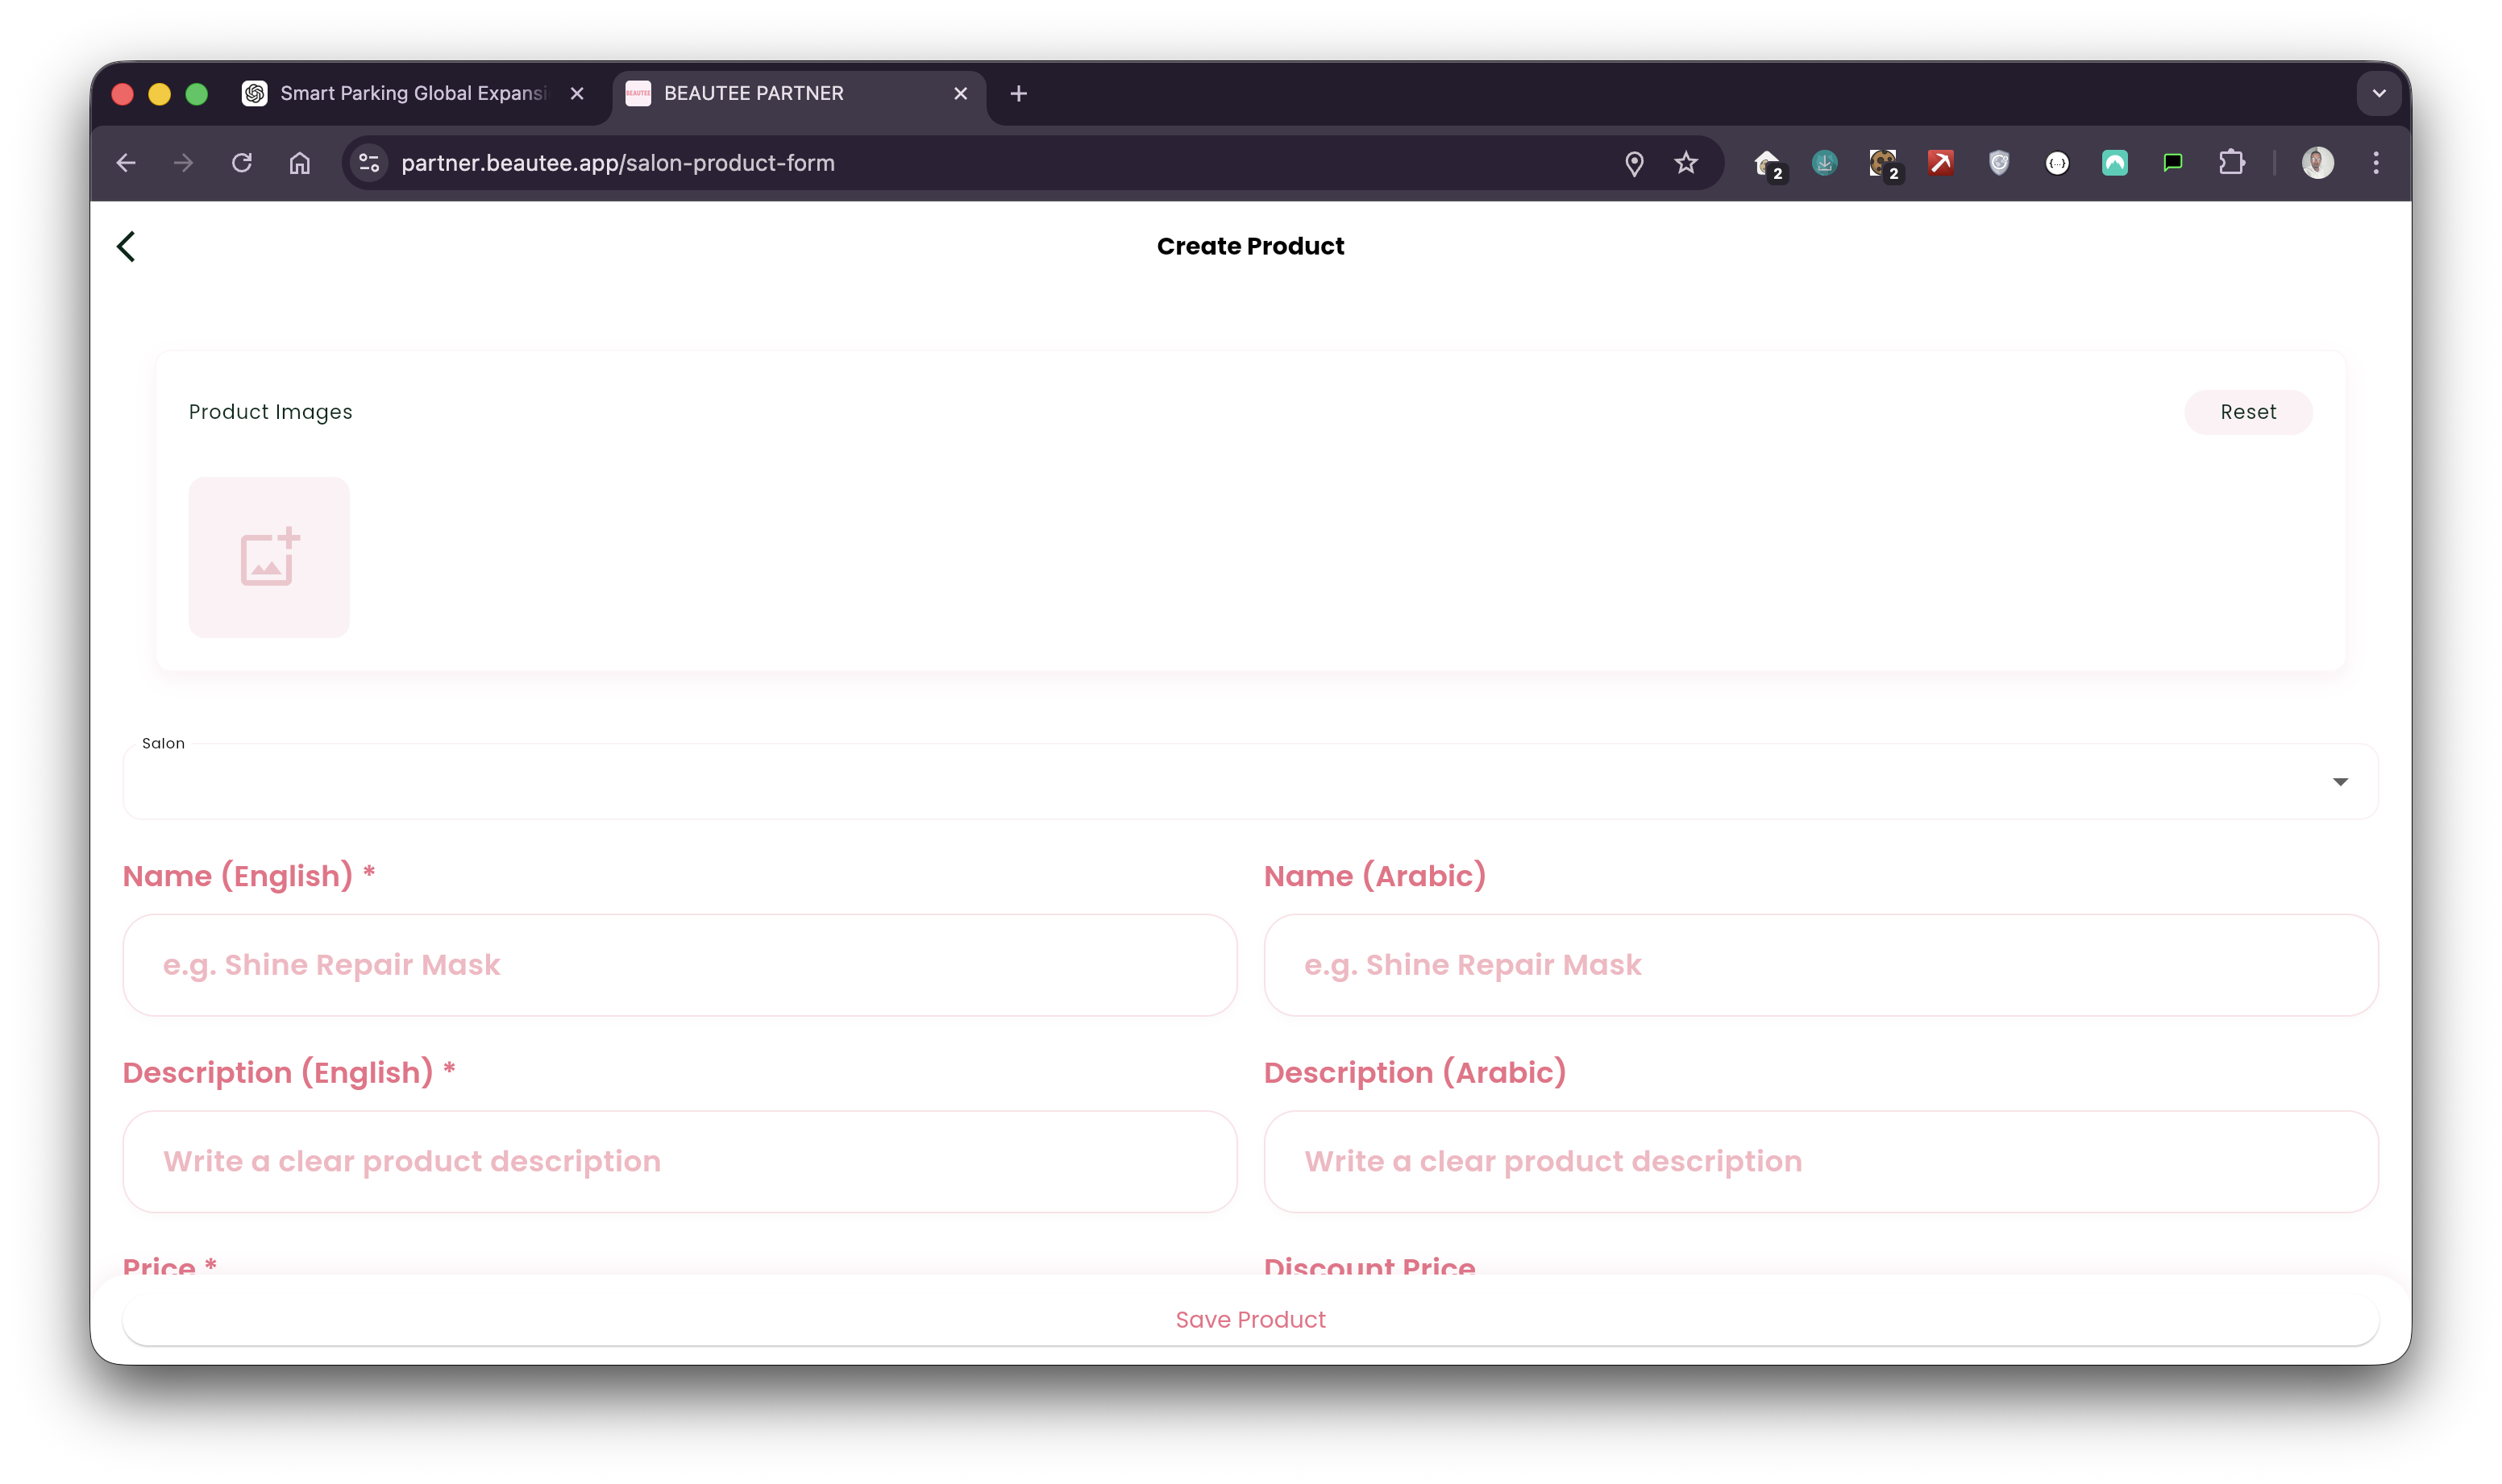
Task: Click browser forward arrow
Action: (x=183, y=163)
